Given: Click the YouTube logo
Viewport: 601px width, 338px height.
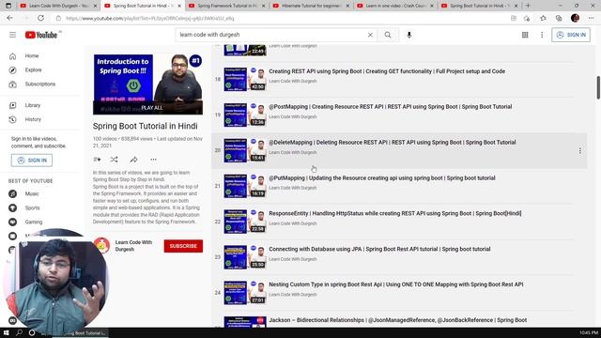Looking at the screenshot, I should coord(41,35).
